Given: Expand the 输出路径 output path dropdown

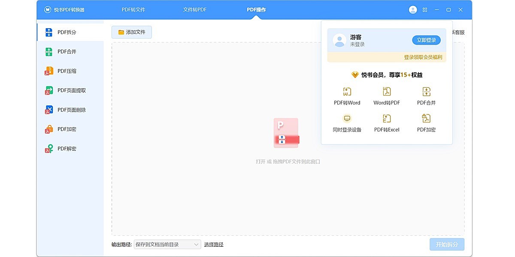Looking at the screenshot, I should coord(167,244).
